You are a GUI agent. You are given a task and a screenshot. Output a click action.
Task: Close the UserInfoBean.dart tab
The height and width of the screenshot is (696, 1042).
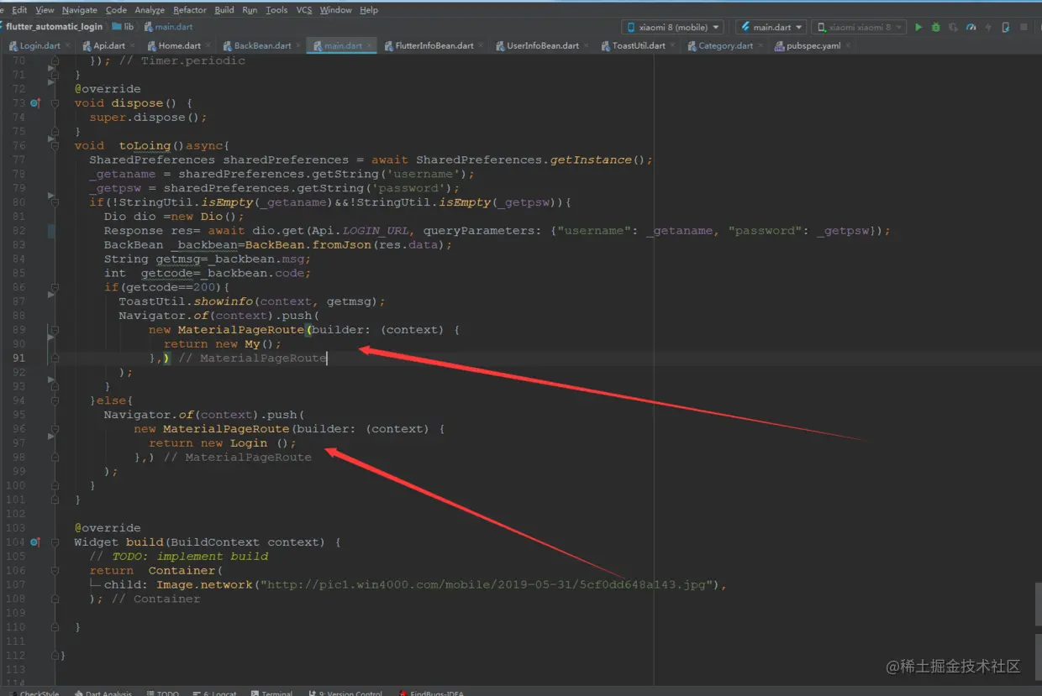click(x=588, y=46)
